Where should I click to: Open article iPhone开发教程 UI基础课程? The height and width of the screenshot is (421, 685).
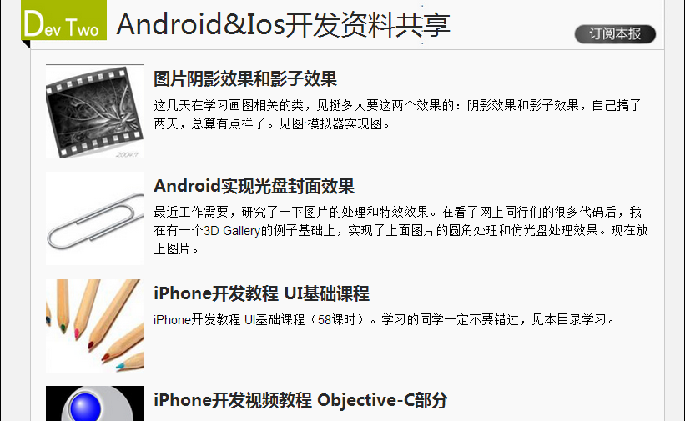[x=261, y=293]
